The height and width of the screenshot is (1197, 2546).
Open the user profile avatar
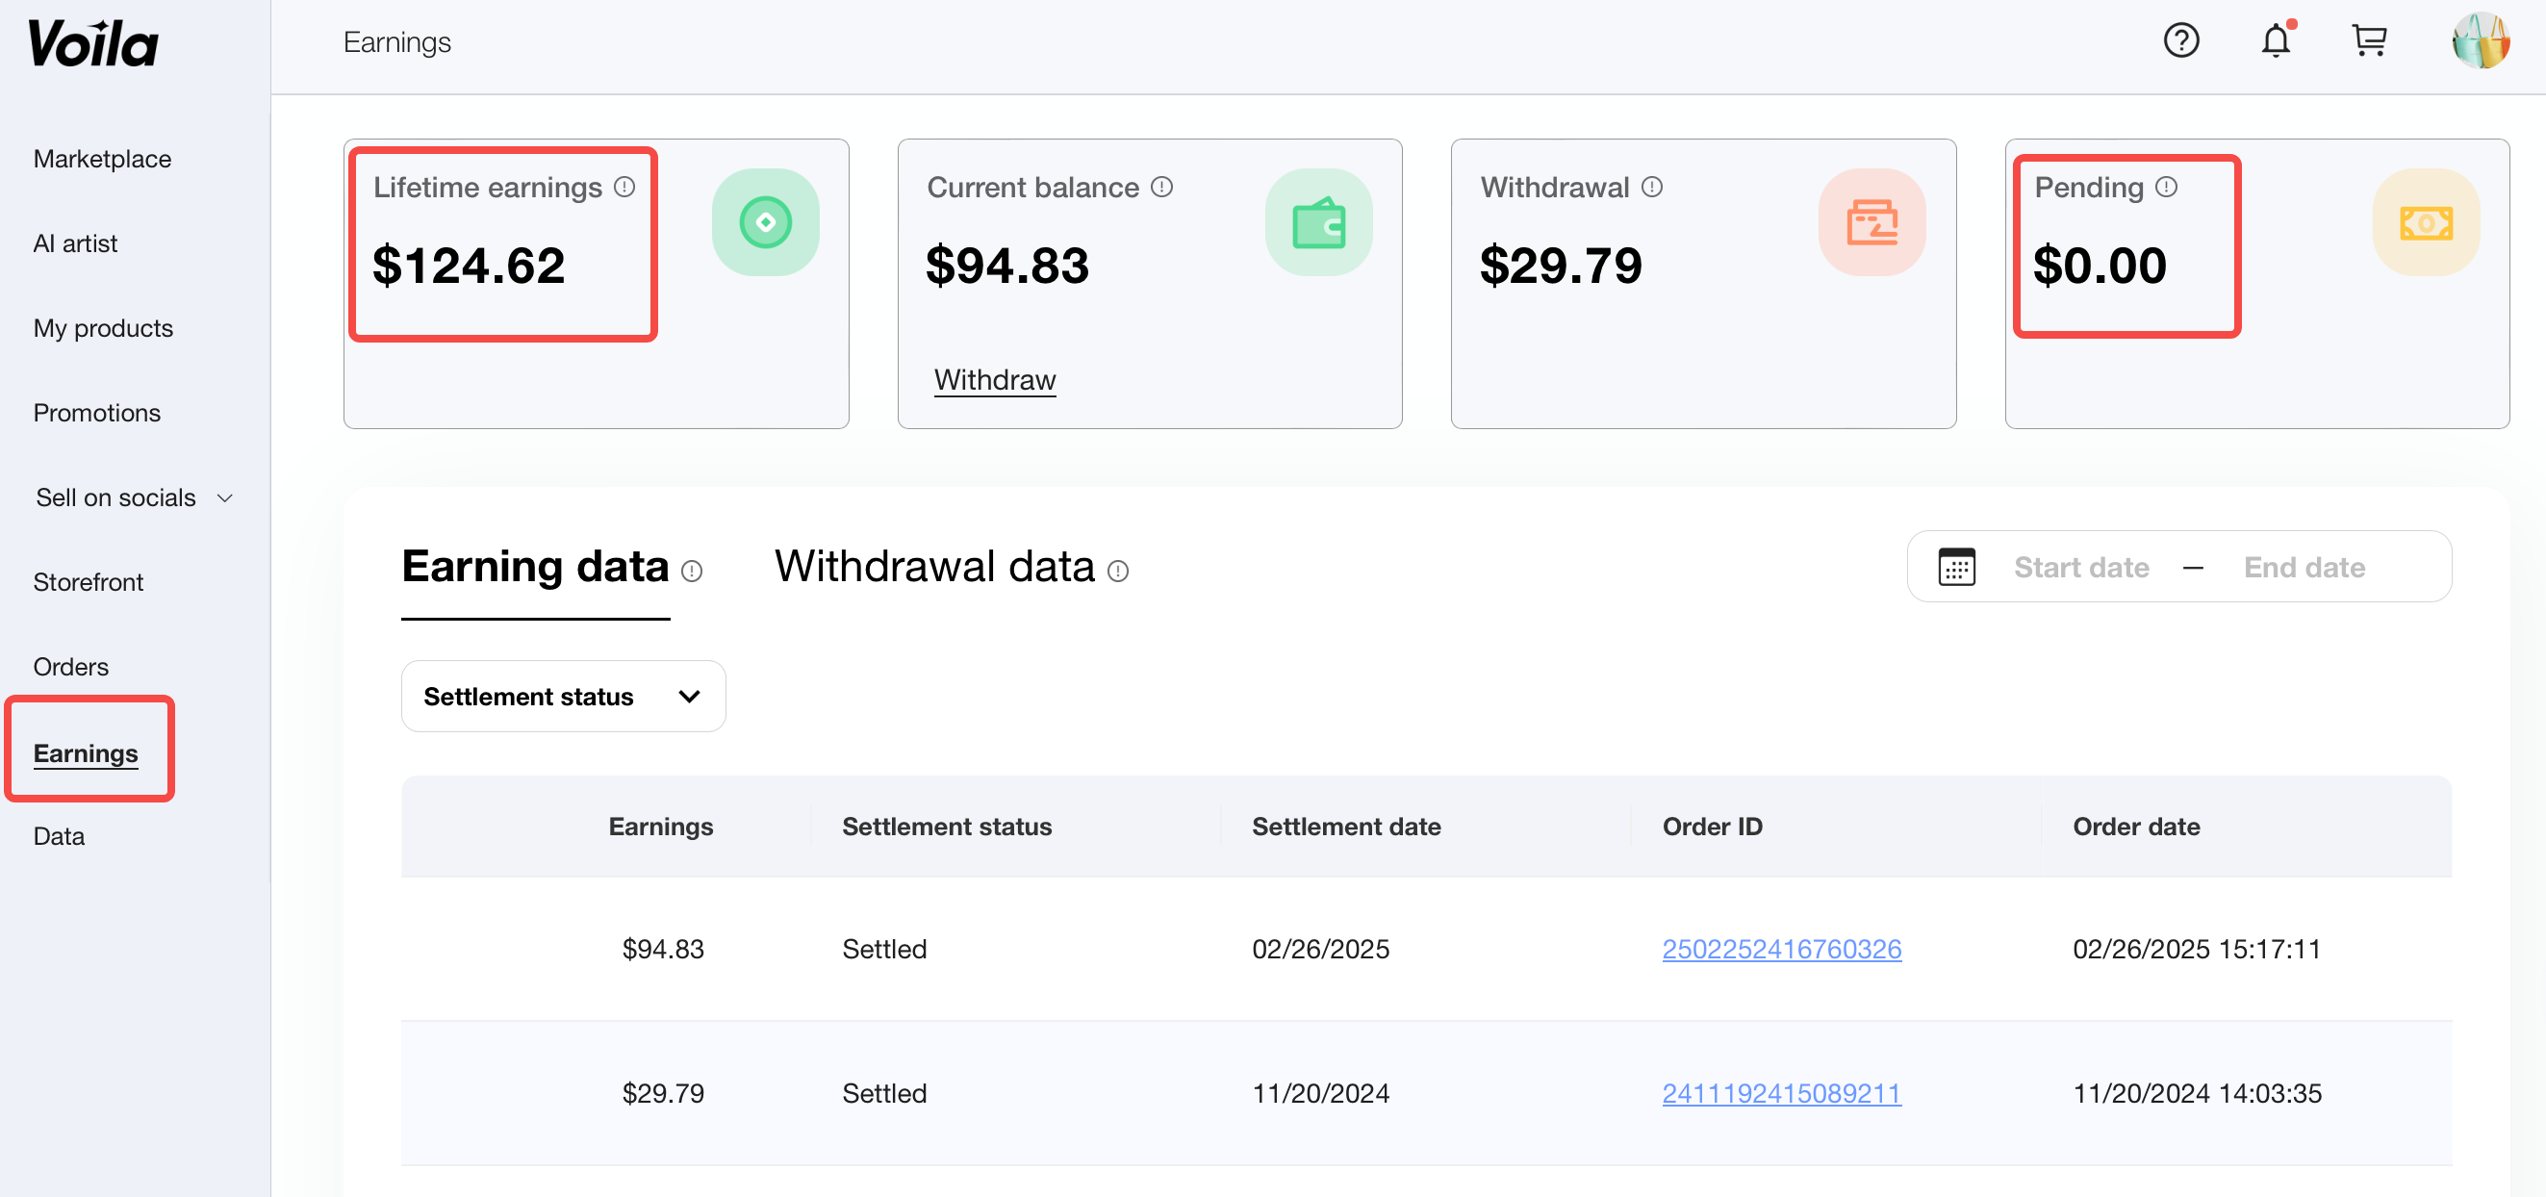pyautogui.click(x=2480, y=40)
